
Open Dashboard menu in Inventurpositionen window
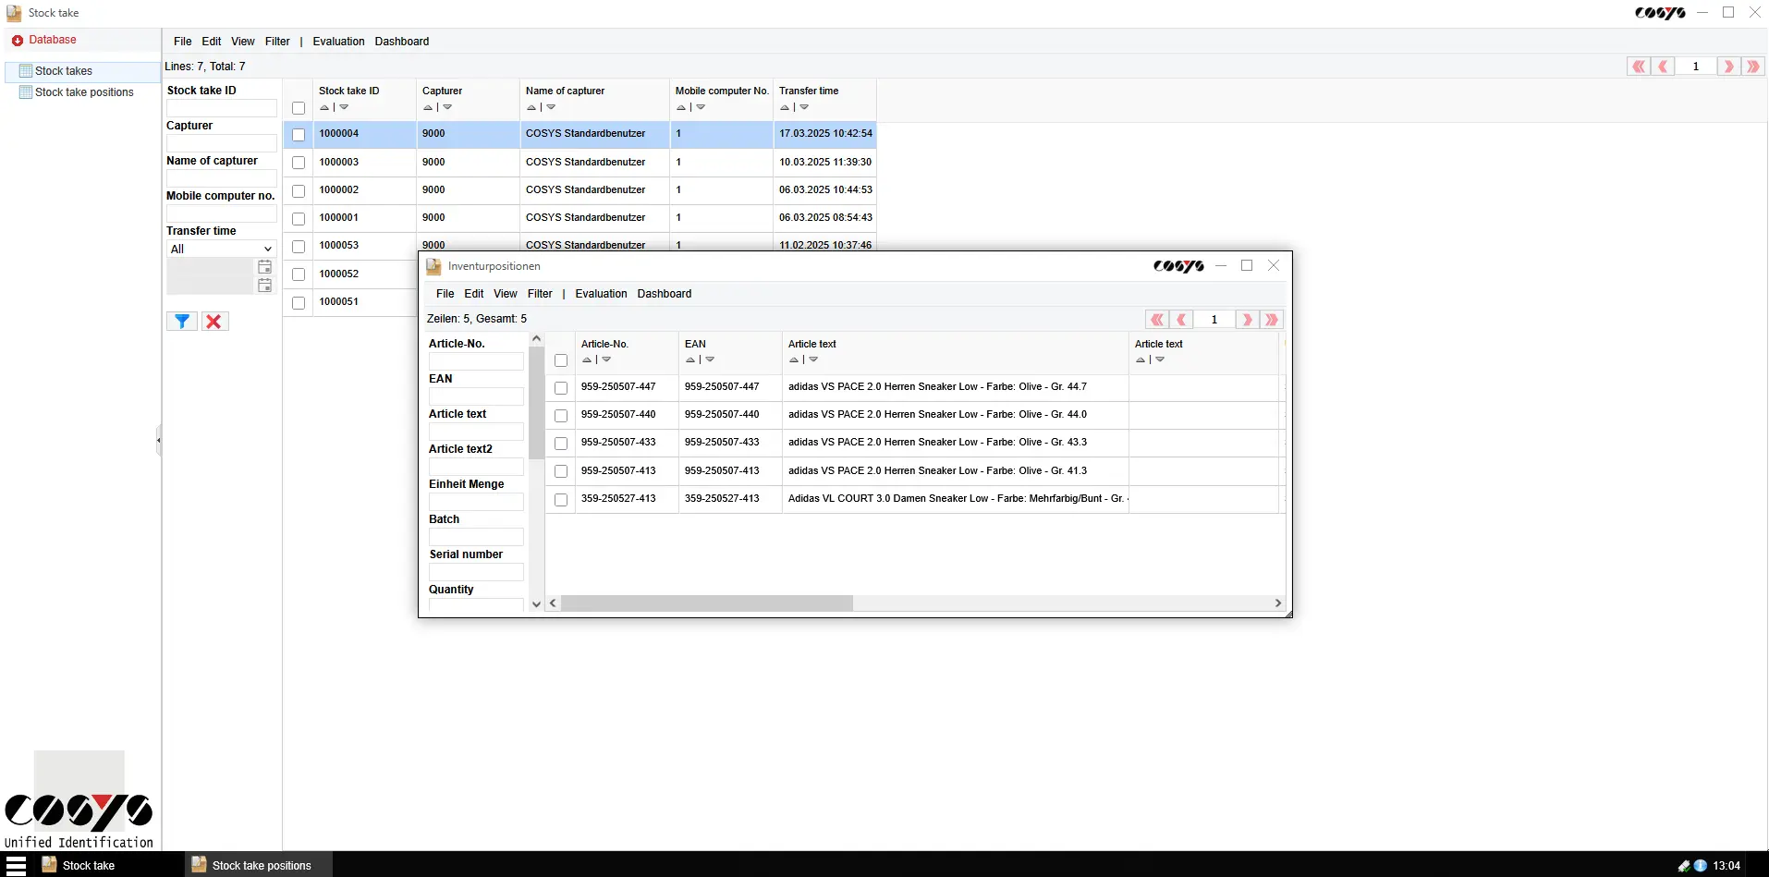point(665,294)
